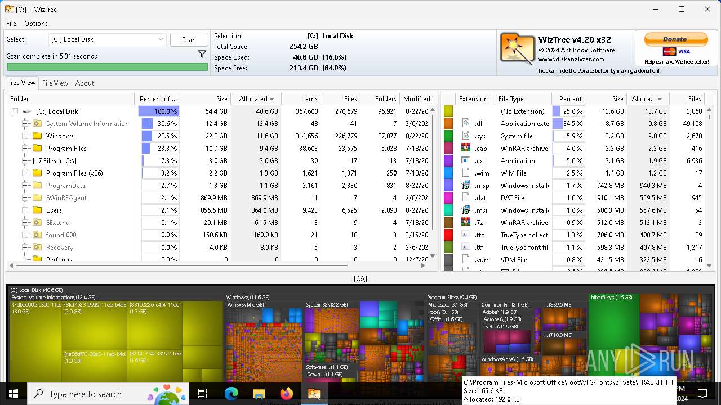Click the blue .wim color swatch
The width and height of the screenshot is (721, 405).
[x=448, y=173]
